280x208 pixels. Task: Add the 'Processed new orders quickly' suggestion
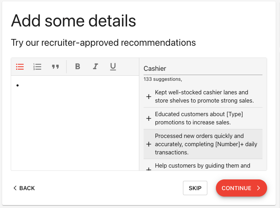(149, 144)
